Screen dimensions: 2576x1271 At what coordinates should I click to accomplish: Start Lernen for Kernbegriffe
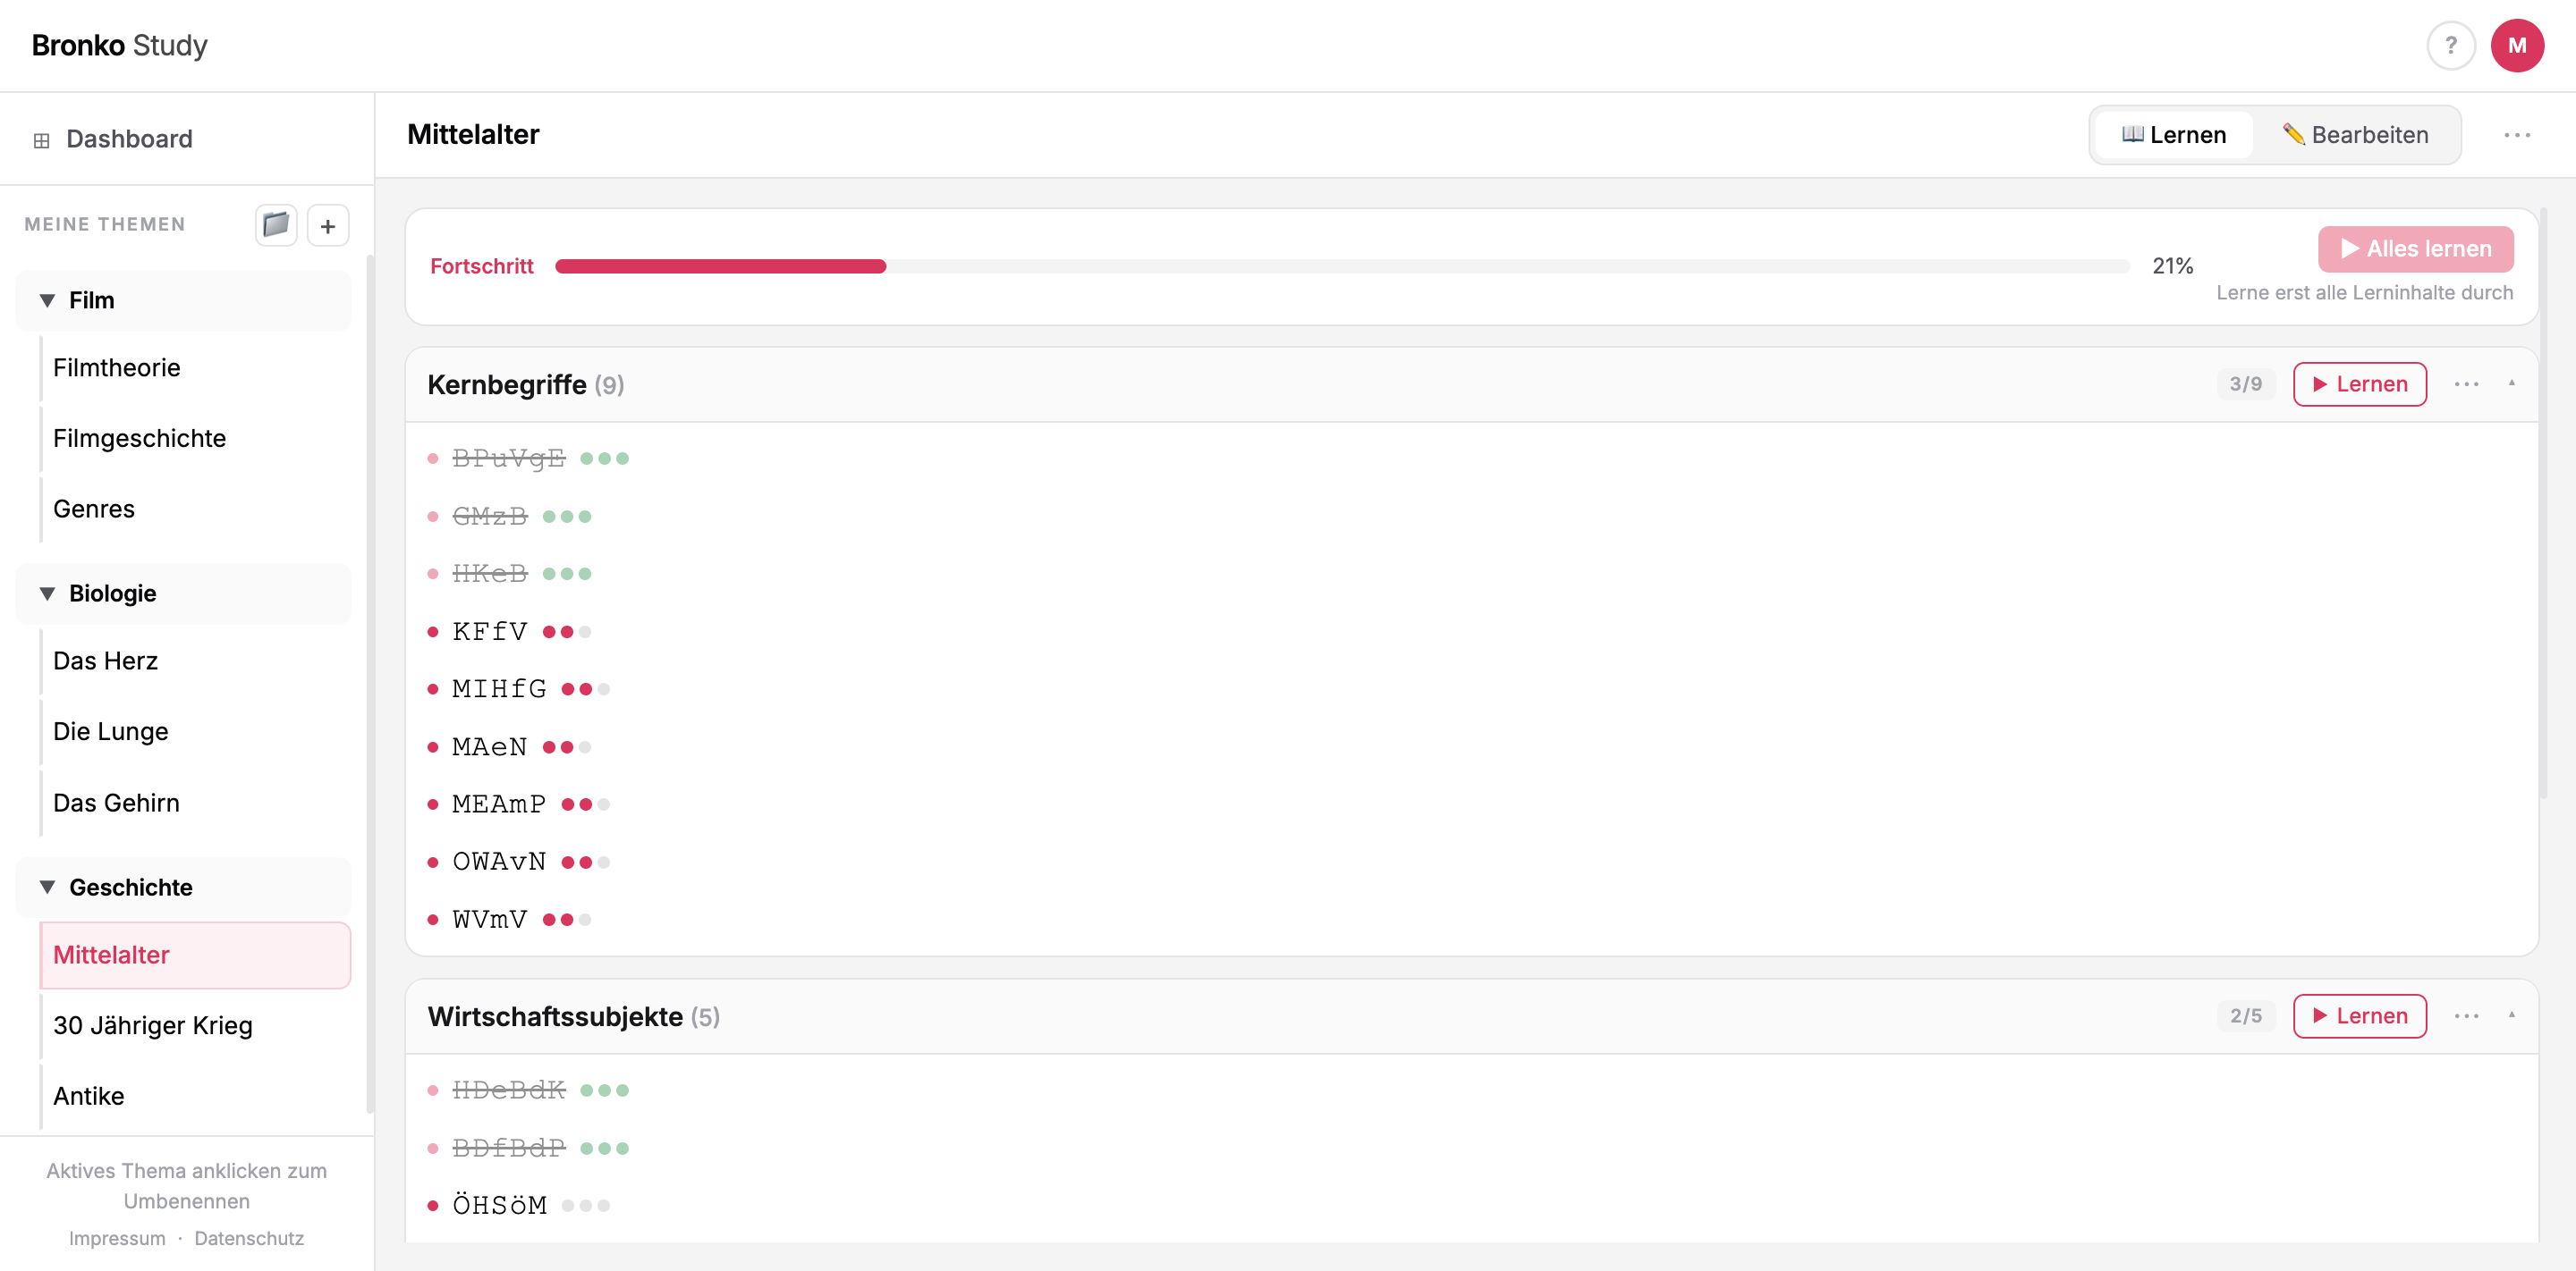pyautogui.click(x=2359, y=384)
